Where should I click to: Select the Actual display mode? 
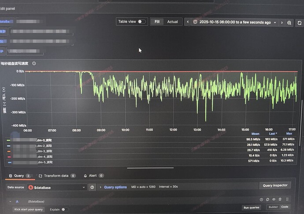[172, 22]
